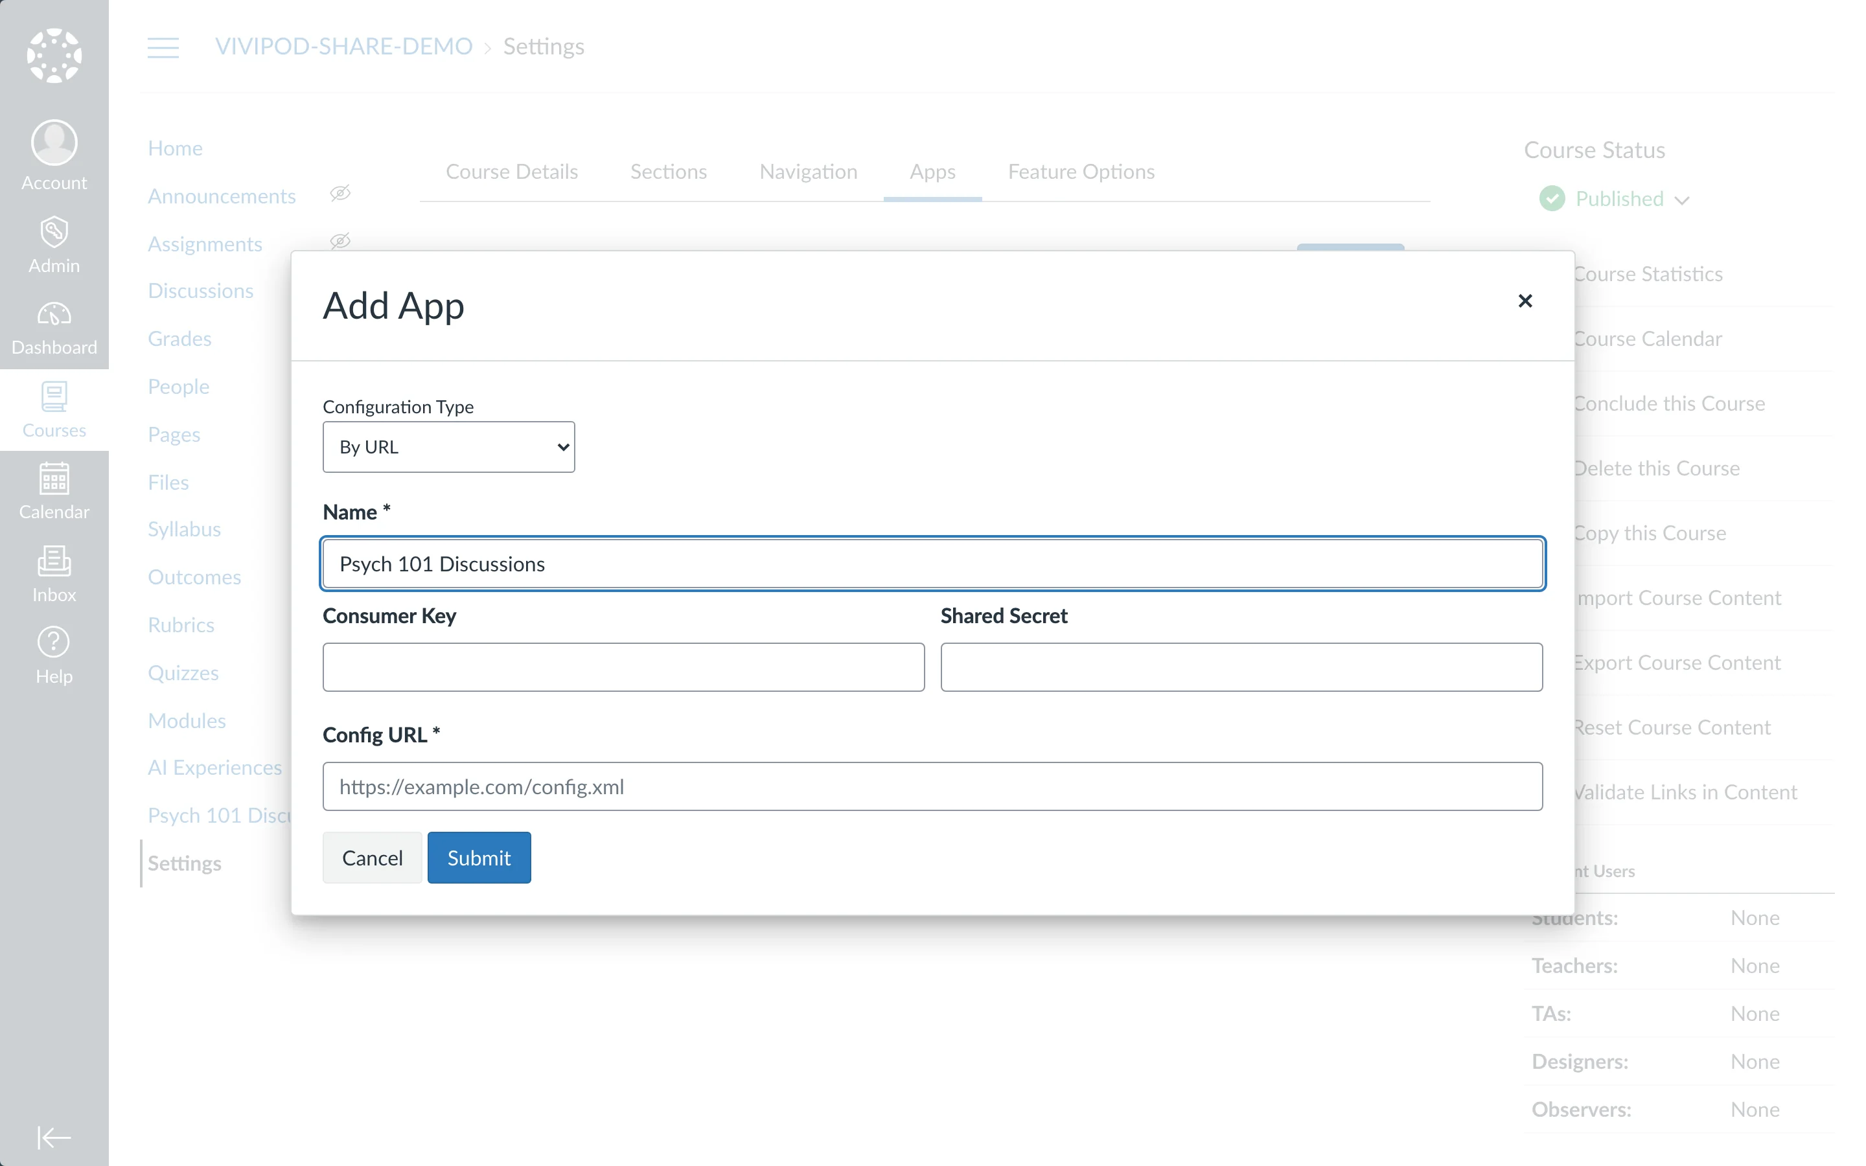This screenshot has height=1166, width=1866.
Task: Switch to the Navigation tab
Action: [808, 171]
